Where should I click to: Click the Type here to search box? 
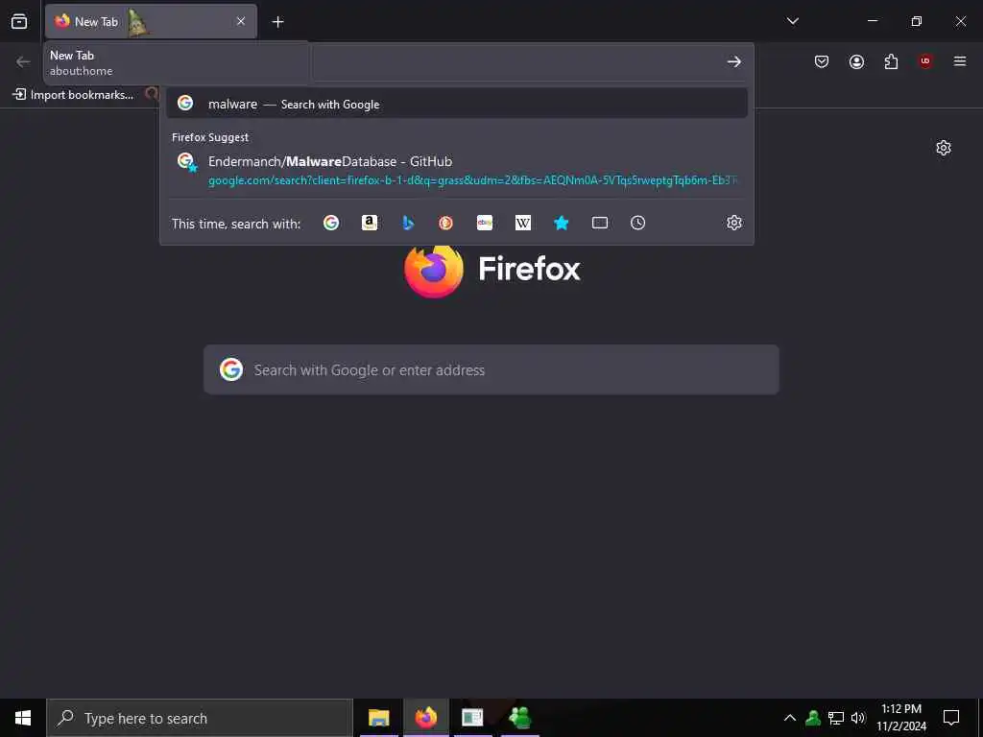[x=200, y=718]
